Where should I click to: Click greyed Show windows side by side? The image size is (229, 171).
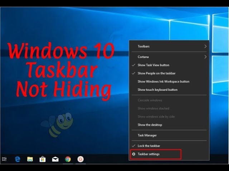click(169, 116)
